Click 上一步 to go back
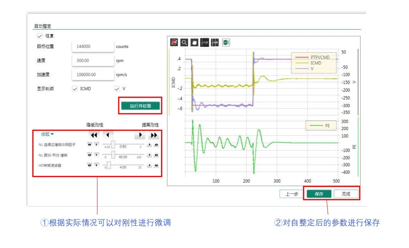Viewport: 409px width, 248px height. tap(291, 194)
